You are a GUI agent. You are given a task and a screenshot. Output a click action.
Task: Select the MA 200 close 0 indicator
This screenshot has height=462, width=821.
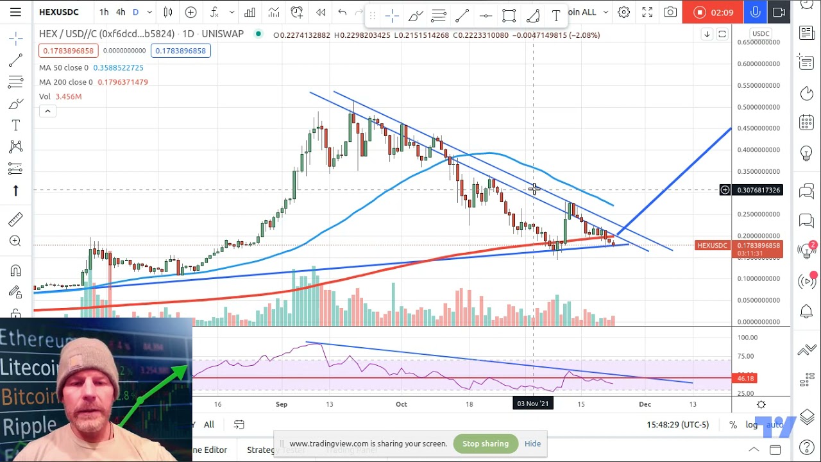(x=66, y=82)
